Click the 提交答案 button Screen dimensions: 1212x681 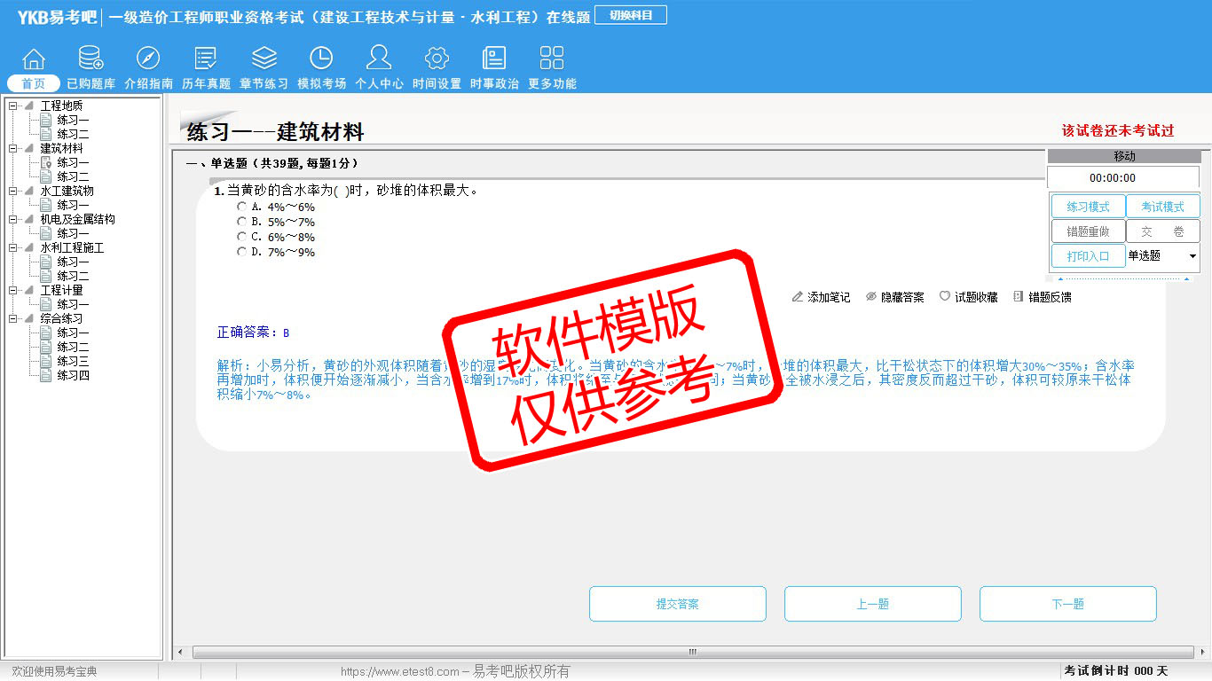[677, 604]
